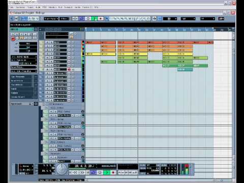The width and height of the screenshot is (244, 183).
Task: Open the Touch Fader automation mode dropdown
Action: click(x=51, y=19)
